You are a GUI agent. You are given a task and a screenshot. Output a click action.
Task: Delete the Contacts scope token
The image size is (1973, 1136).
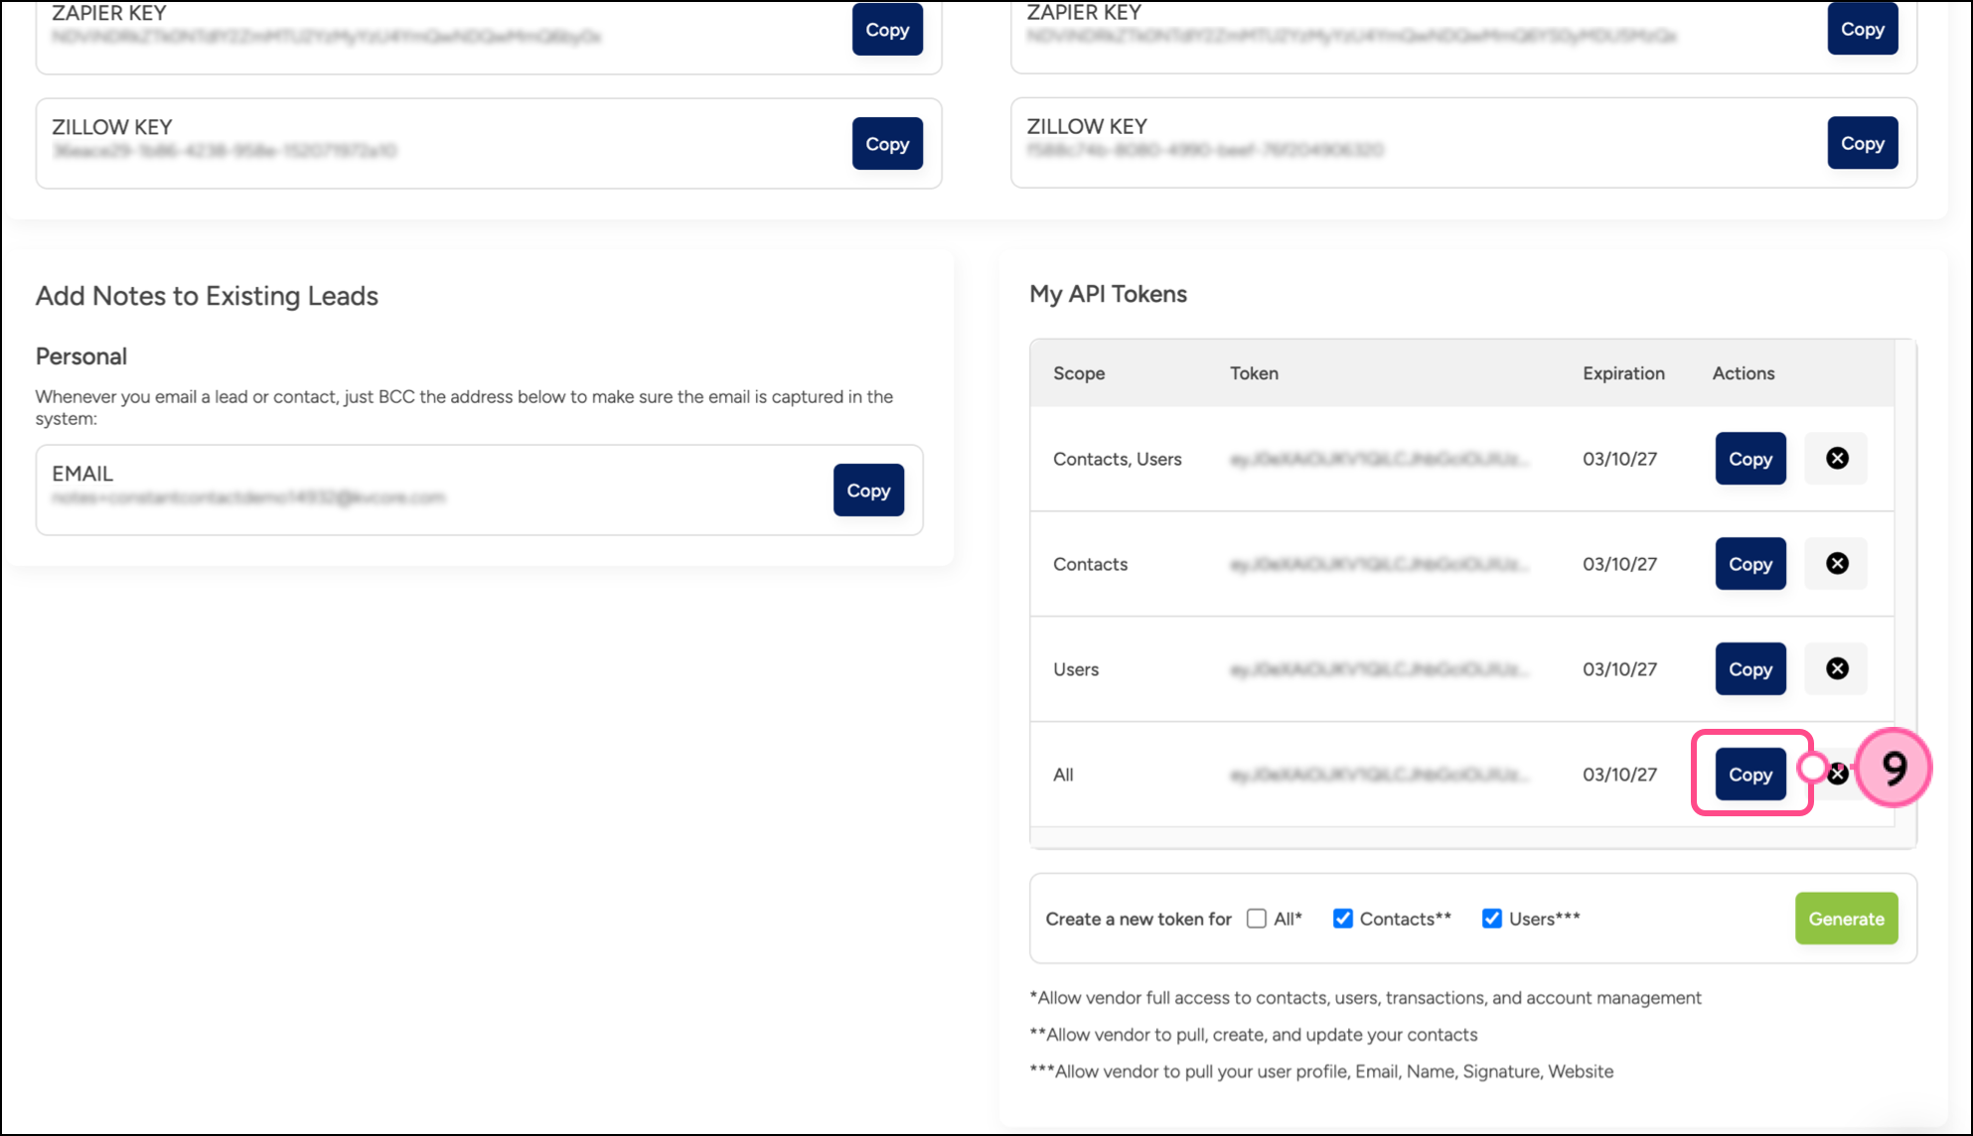(x=1837, y=563)
